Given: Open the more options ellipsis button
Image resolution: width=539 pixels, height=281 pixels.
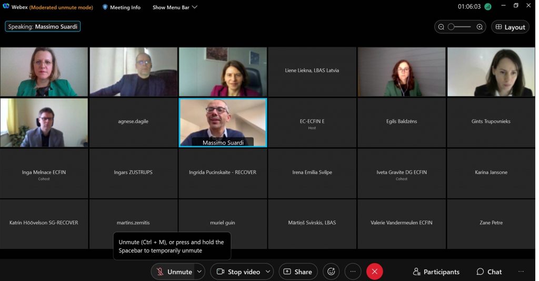Looking at the screenshot, I should pos(353,272).
